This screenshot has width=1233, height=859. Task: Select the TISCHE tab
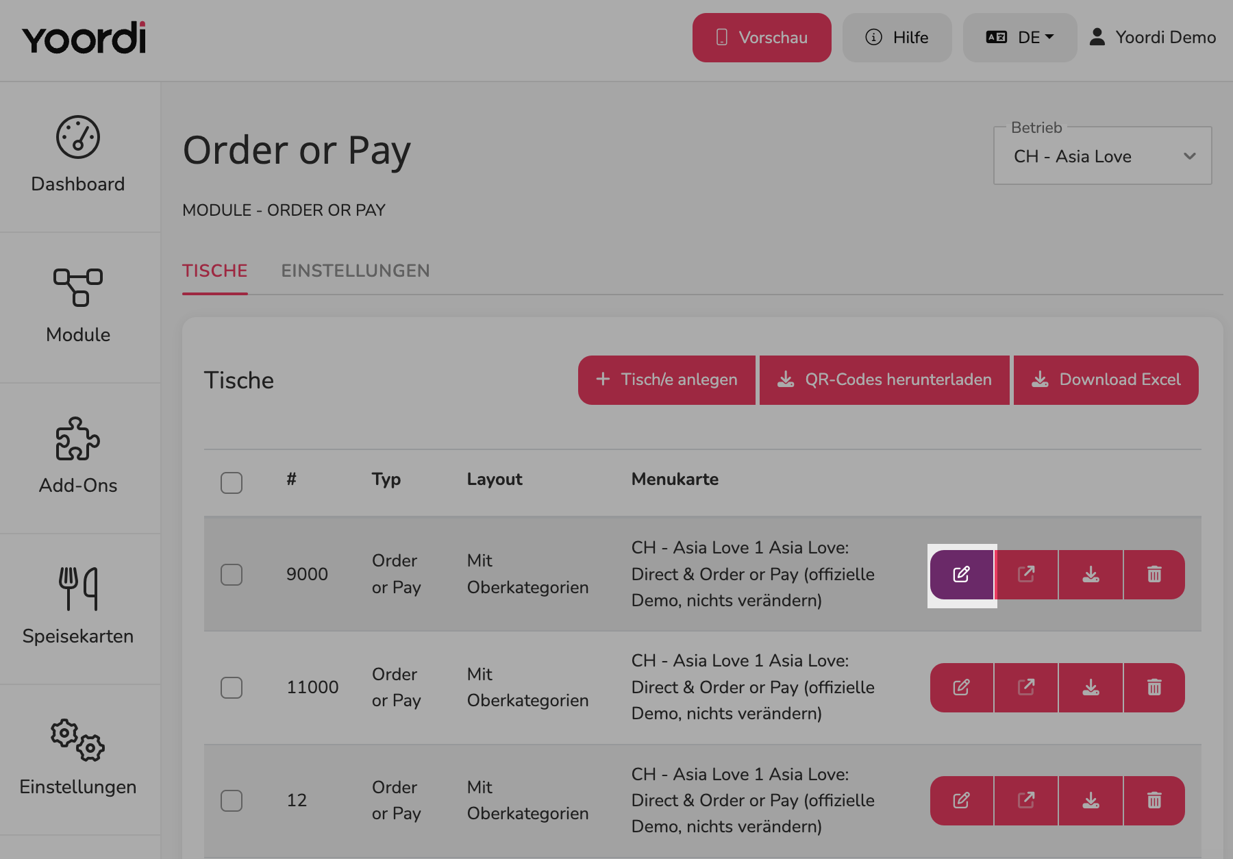pos(215,271)
